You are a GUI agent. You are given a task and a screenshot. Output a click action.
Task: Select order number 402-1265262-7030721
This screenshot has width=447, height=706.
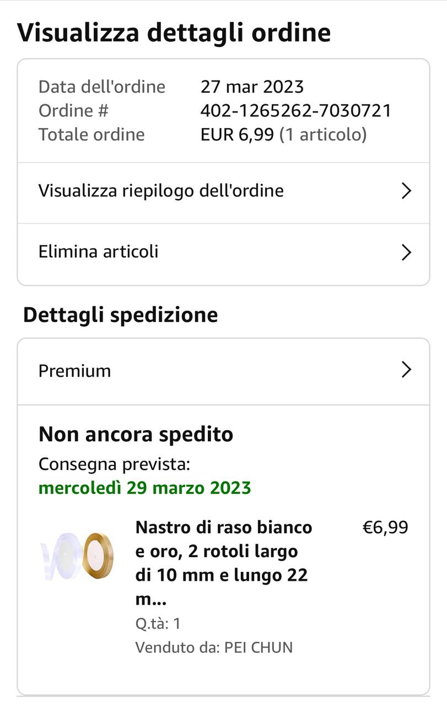point(296,111)
